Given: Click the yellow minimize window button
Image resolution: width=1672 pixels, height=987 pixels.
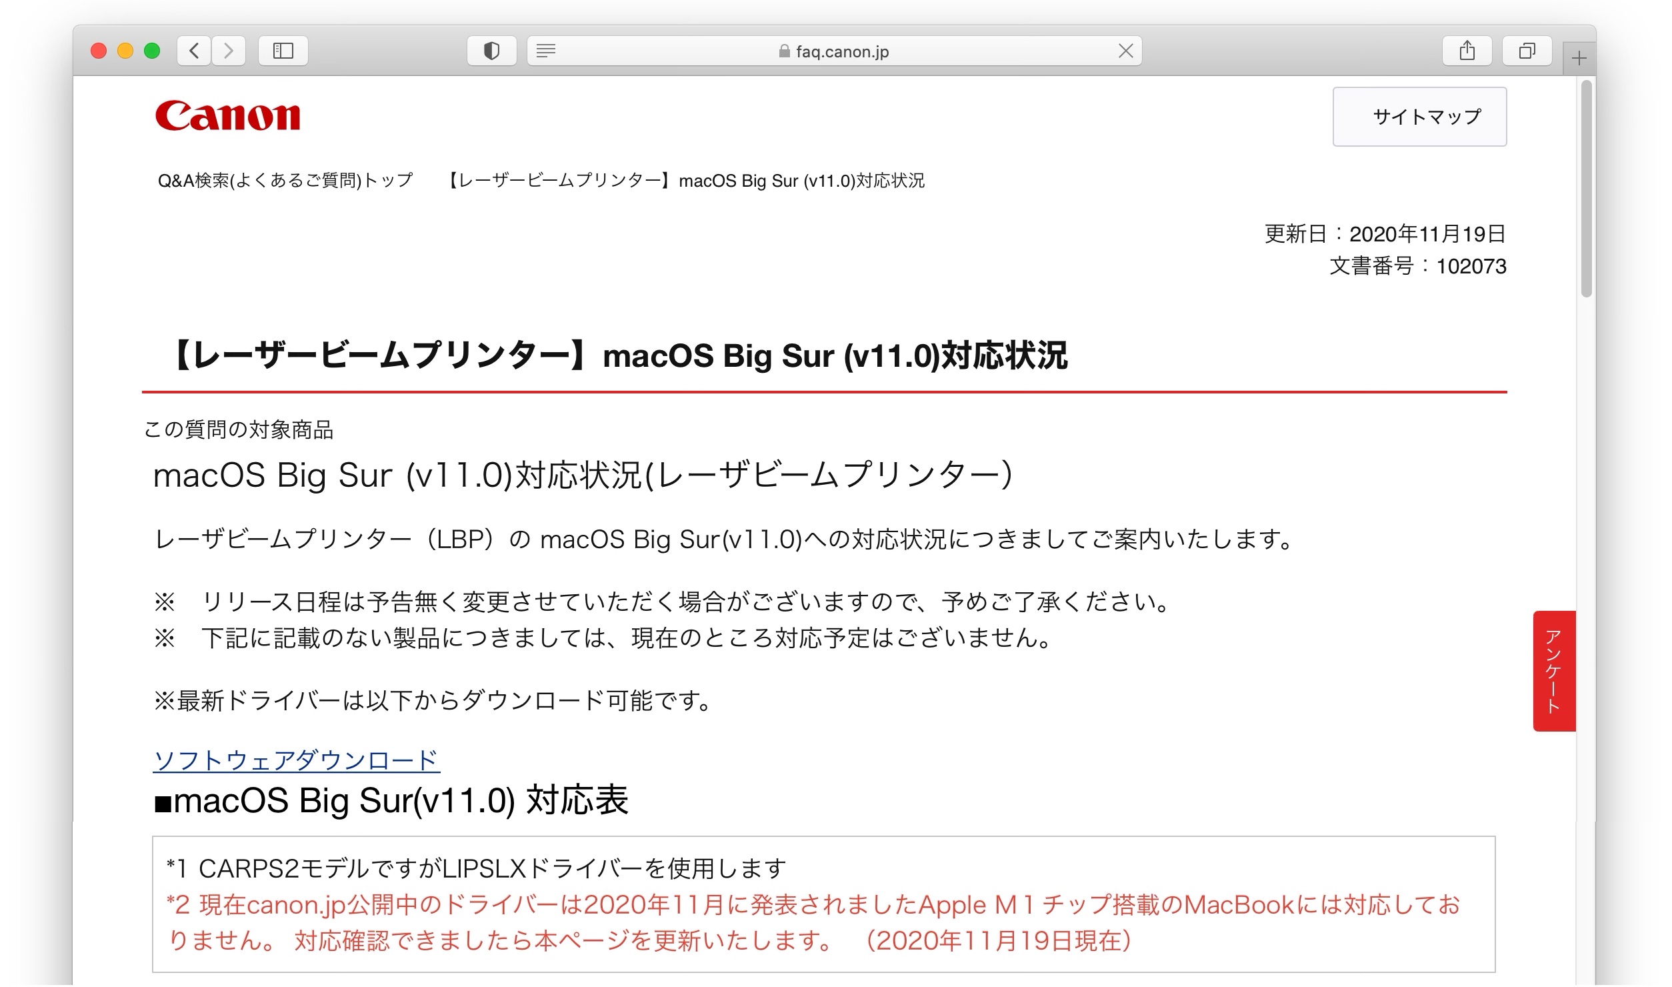Looking at the screenshot, I should tap(125, 51).
